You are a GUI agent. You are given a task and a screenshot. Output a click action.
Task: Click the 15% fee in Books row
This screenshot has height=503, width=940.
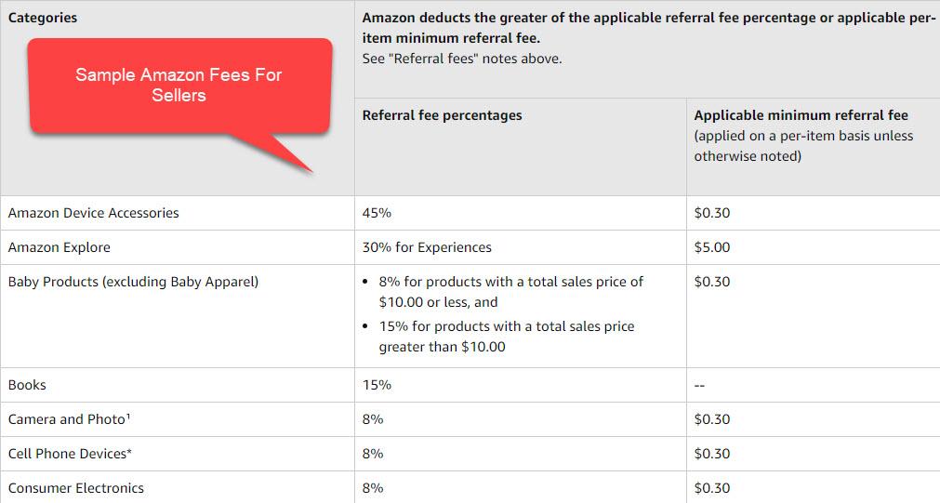377,385
